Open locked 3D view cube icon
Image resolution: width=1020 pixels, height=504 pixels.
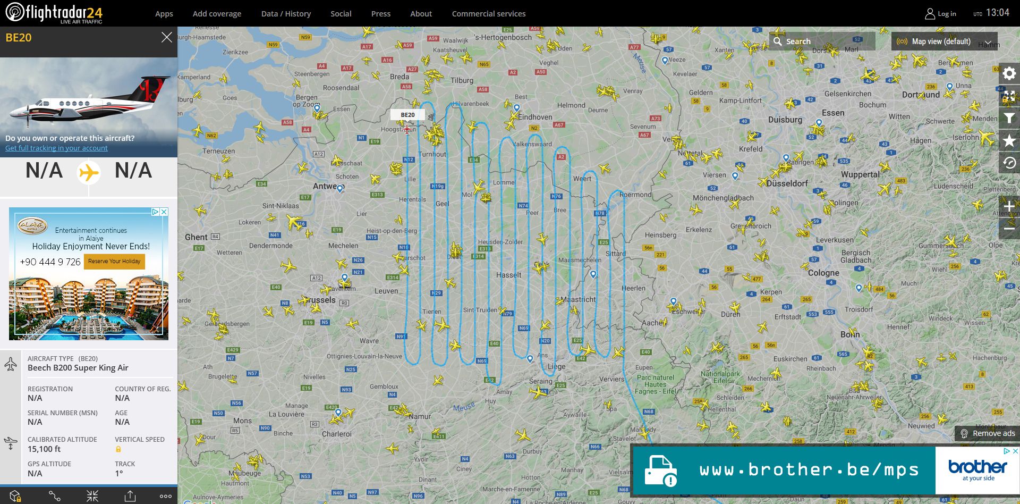point(15,496)
